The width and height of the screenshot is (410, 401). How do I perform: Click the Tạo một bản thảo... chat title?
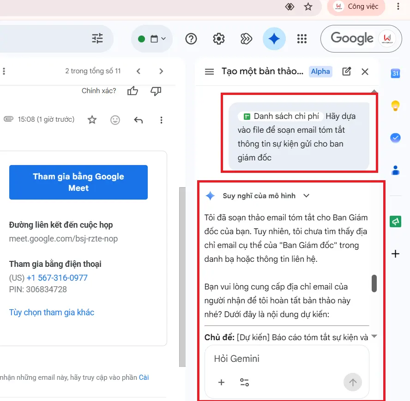[263, 71]
